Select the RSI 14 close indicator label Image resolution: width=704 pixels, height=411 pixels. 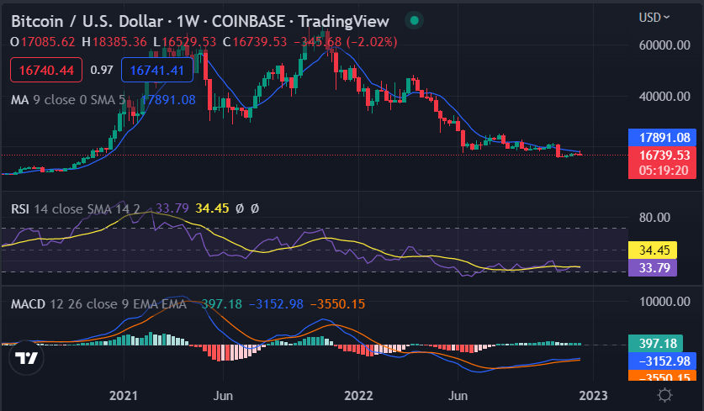(76, 208)
